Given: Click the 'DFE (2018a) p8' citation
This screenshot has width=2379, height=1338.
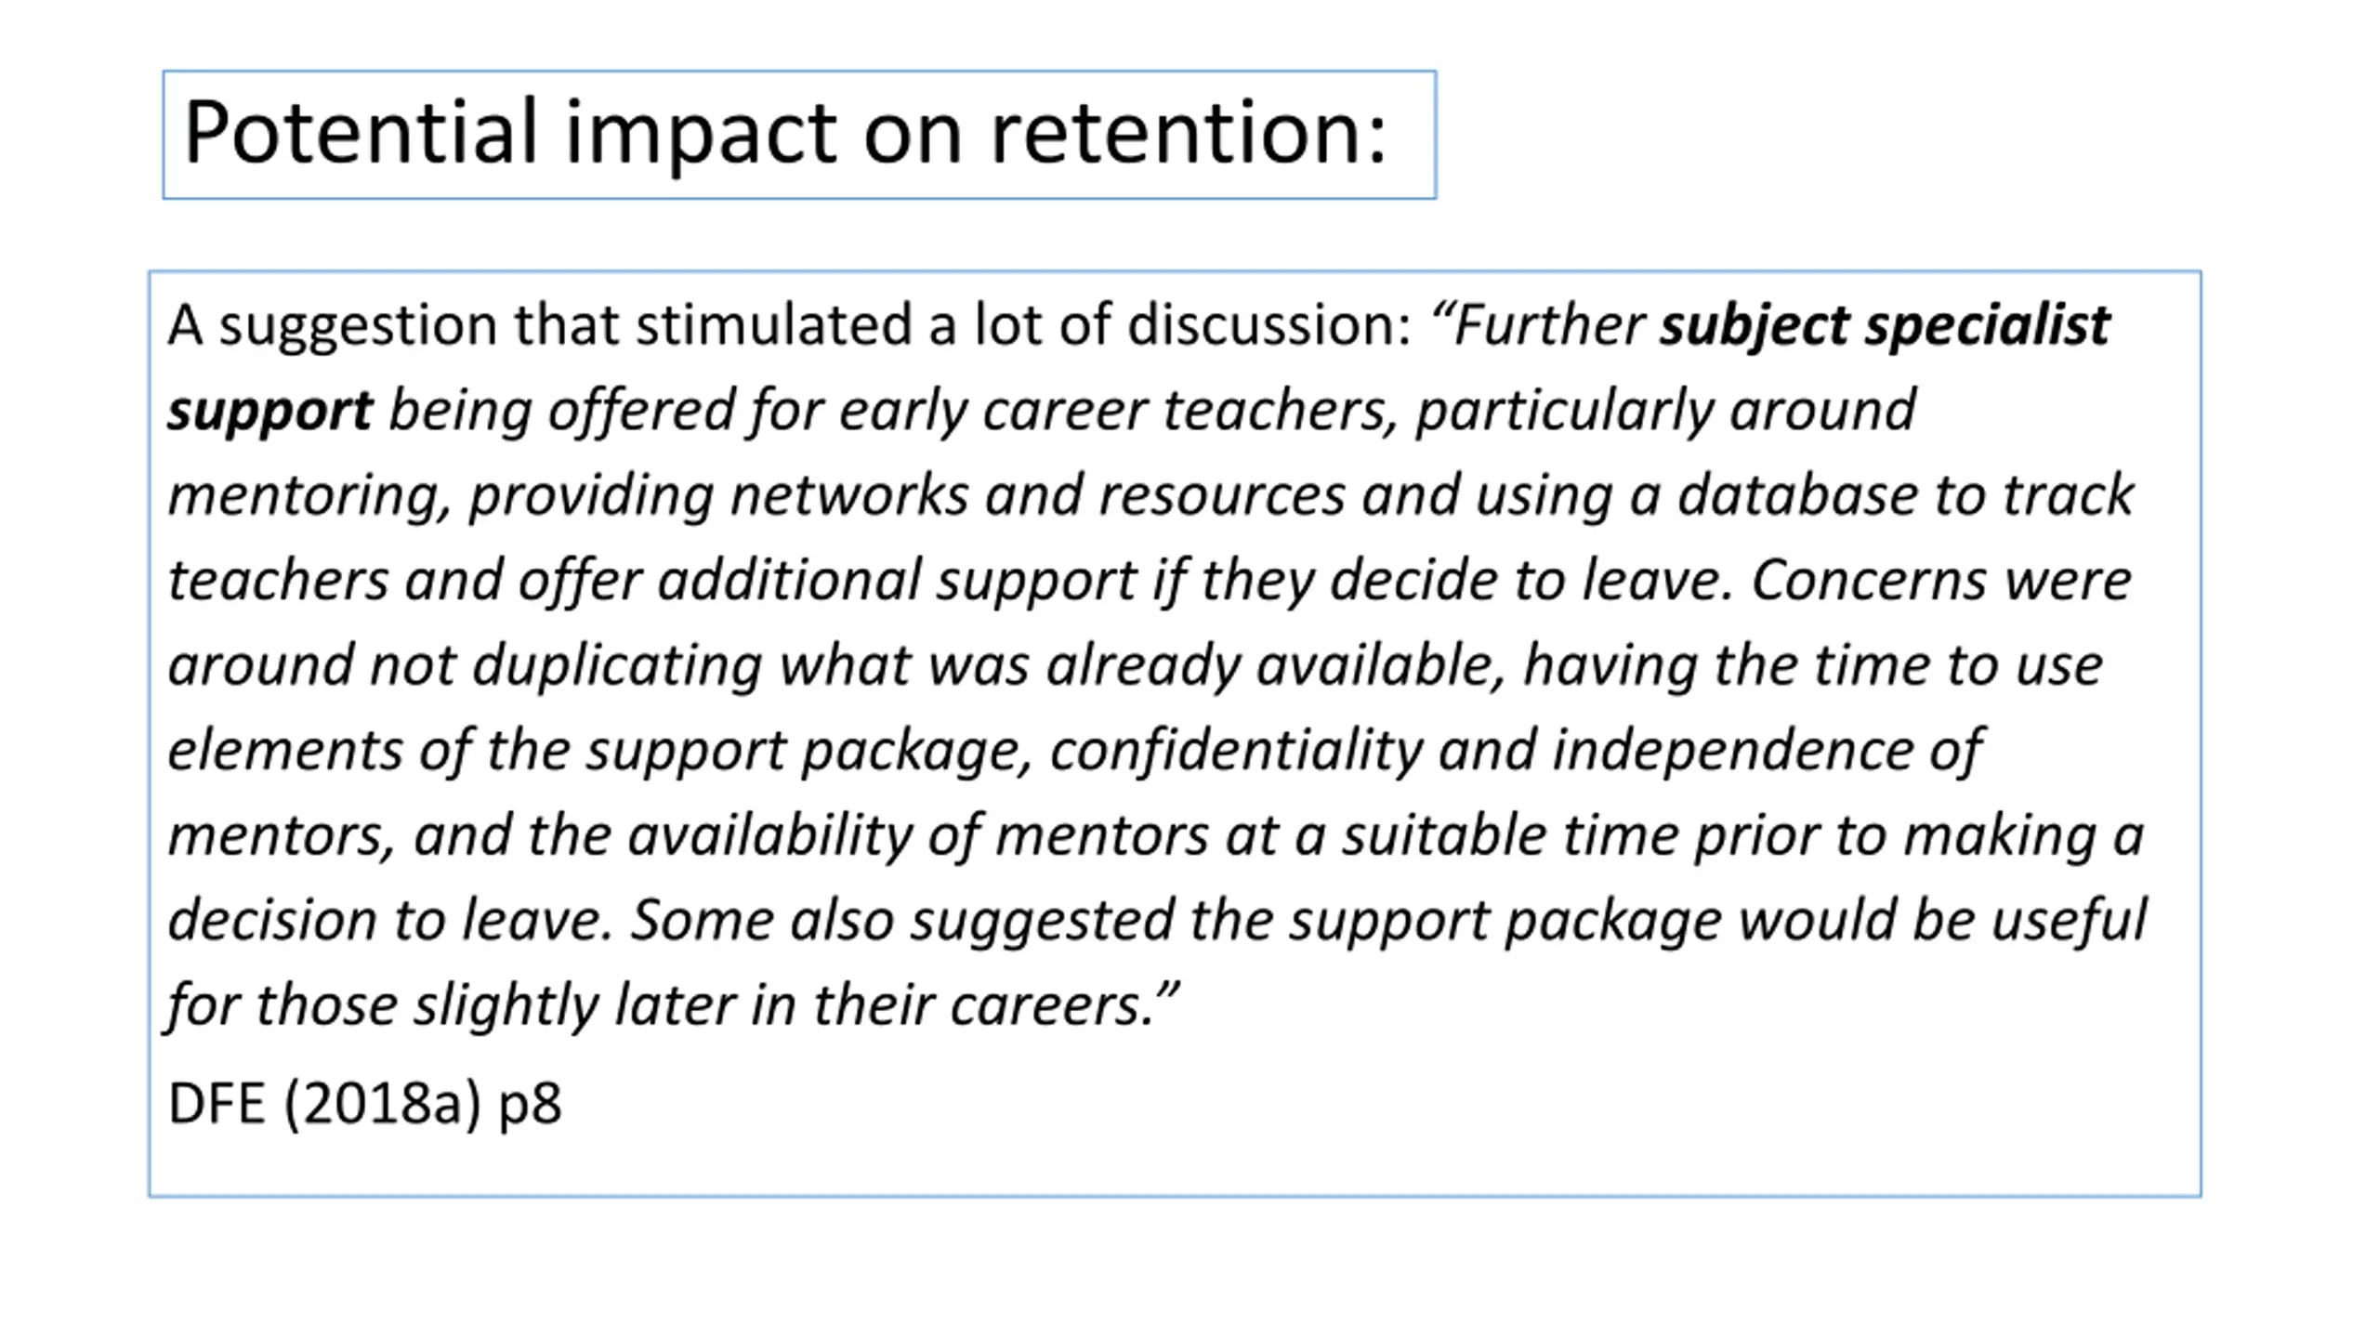Looking at the screenshot, I should coord(365,1105).
